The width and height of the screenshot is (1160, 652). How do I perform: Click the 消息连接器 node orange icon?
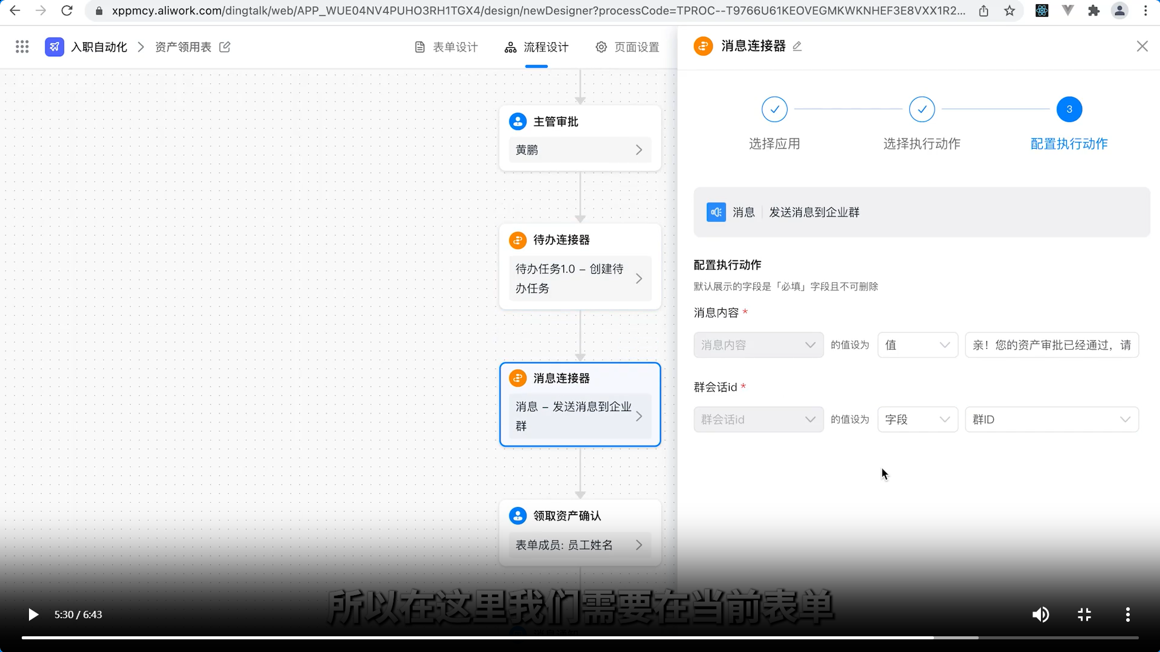517,378
